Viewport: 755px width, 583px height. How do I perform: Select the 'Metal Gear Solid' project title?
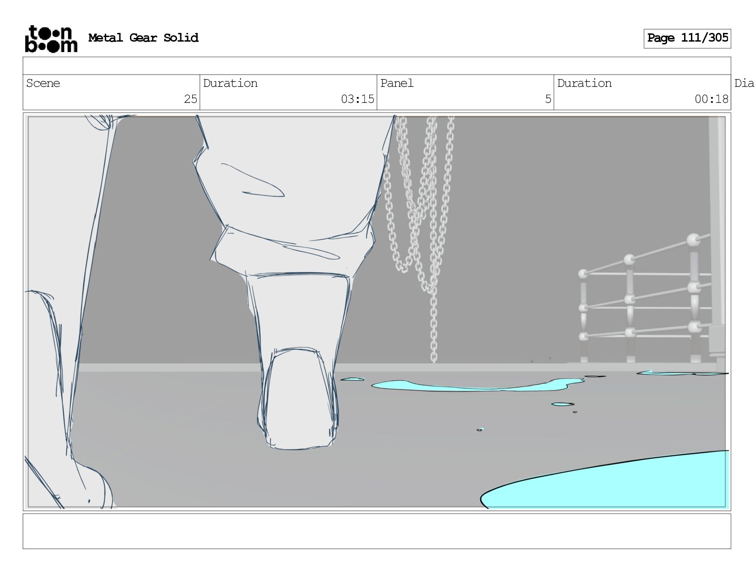pos(143,37)
